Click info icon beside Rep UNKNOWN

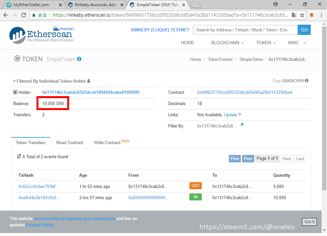pyautogui.click(x=306, y=81)
